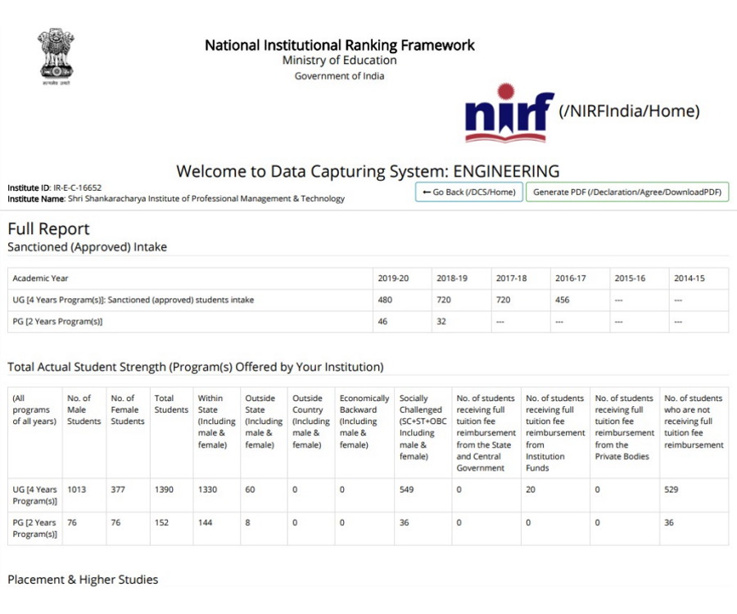Click UG not reimbursed value 529
Viewport: 737px width, 614px height.
[x=671, y=490]
